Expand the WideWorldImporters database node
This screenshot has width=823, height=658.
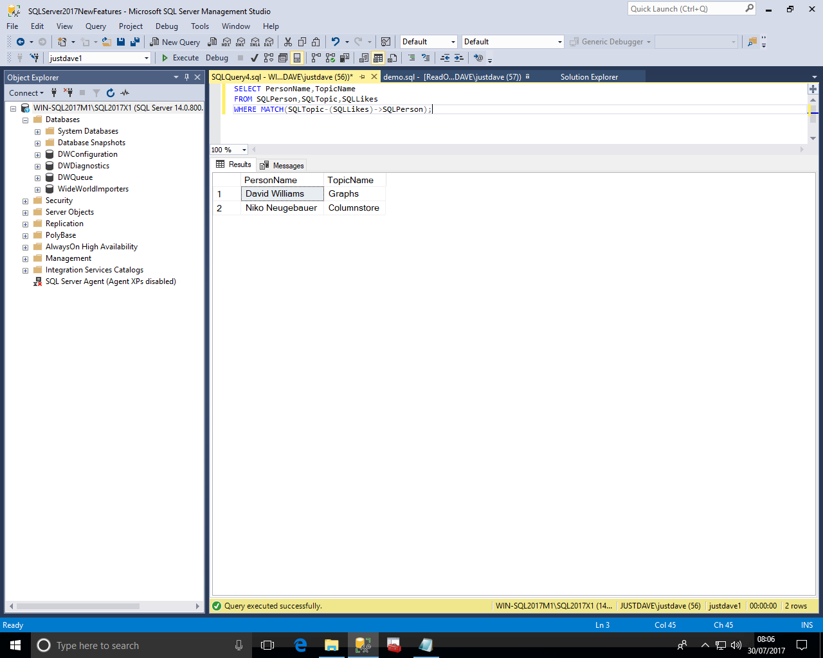coord(37,190)
